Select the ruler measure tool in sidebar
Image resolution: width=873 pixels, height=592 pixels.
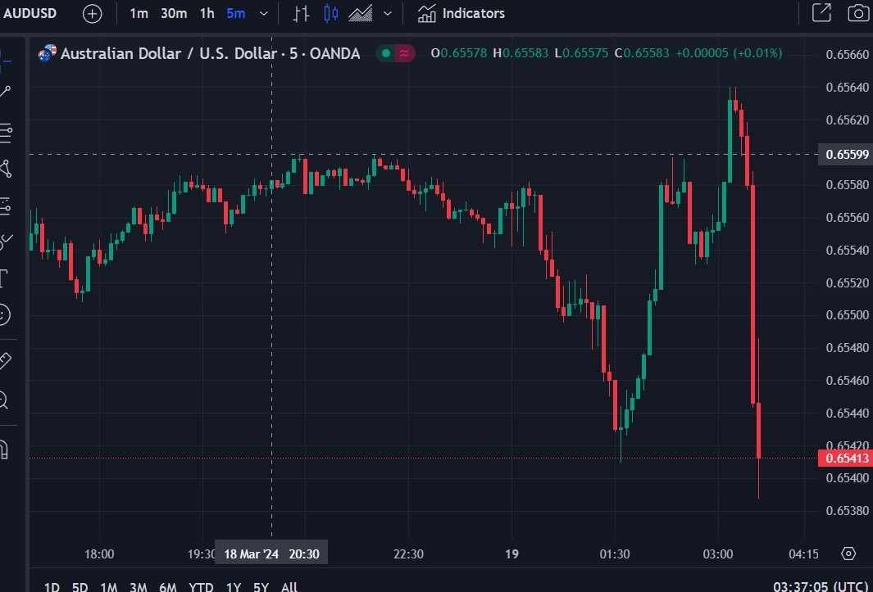(4, 361)
